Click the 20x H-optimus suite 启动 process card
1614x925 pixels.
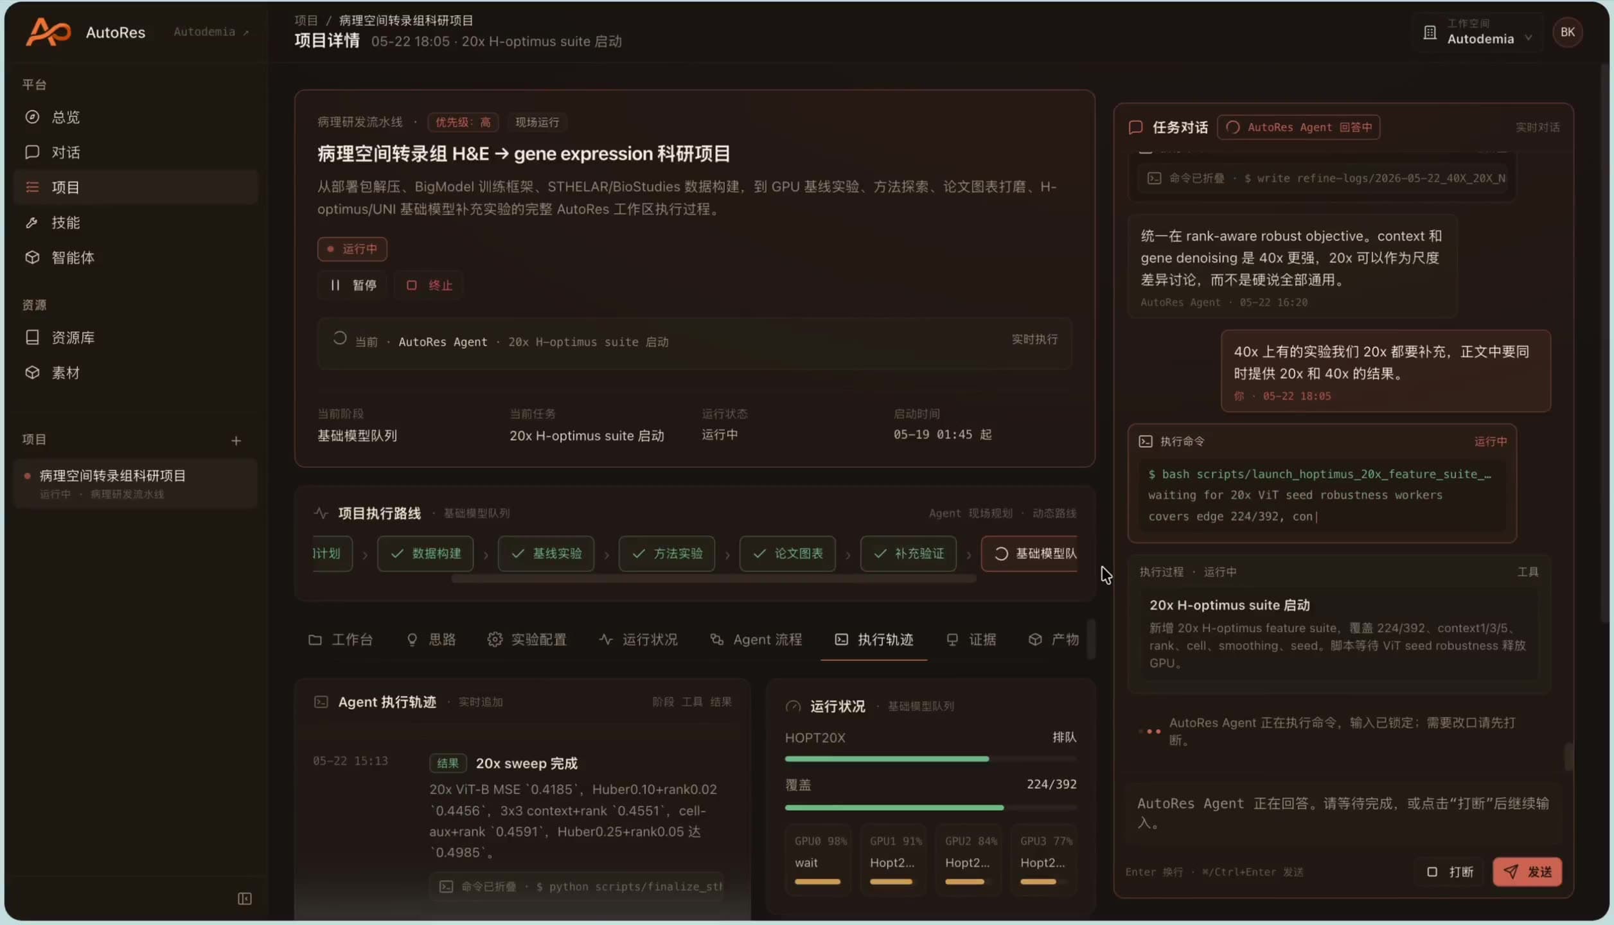tap(1340, 633)
